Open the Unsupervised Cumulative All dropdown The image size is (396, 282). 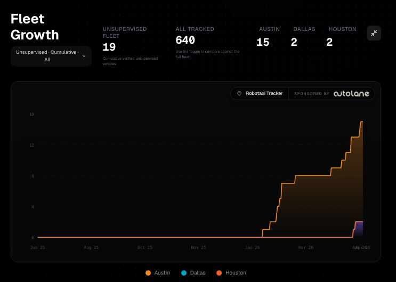(51, 56)
